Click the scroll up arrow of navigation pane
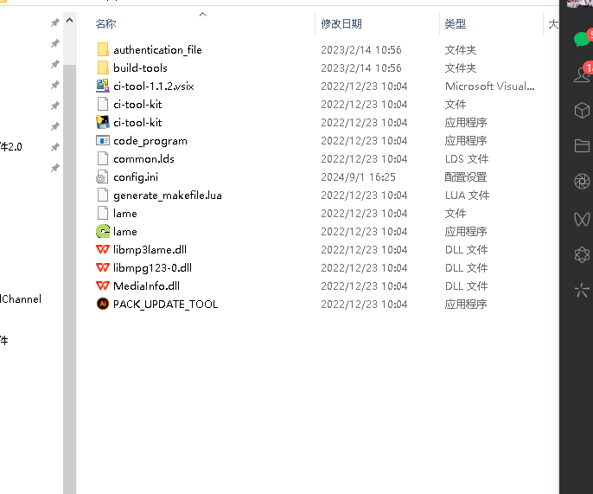The width and height of the screenshot is (593, 494). tap(69, 20)
